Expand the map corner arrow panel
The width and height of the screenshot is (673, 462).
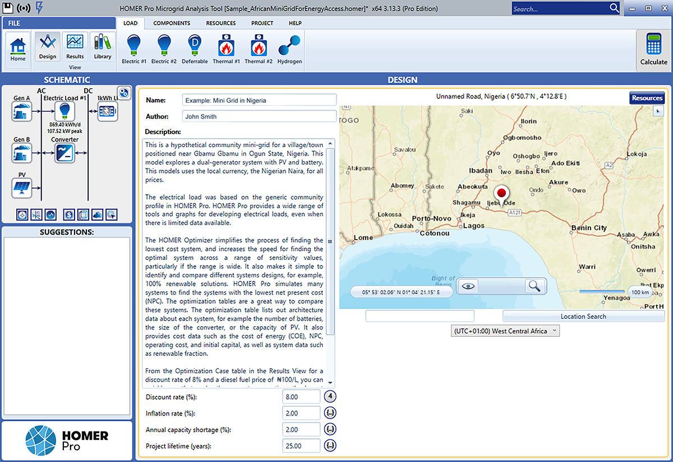(658, 111)
